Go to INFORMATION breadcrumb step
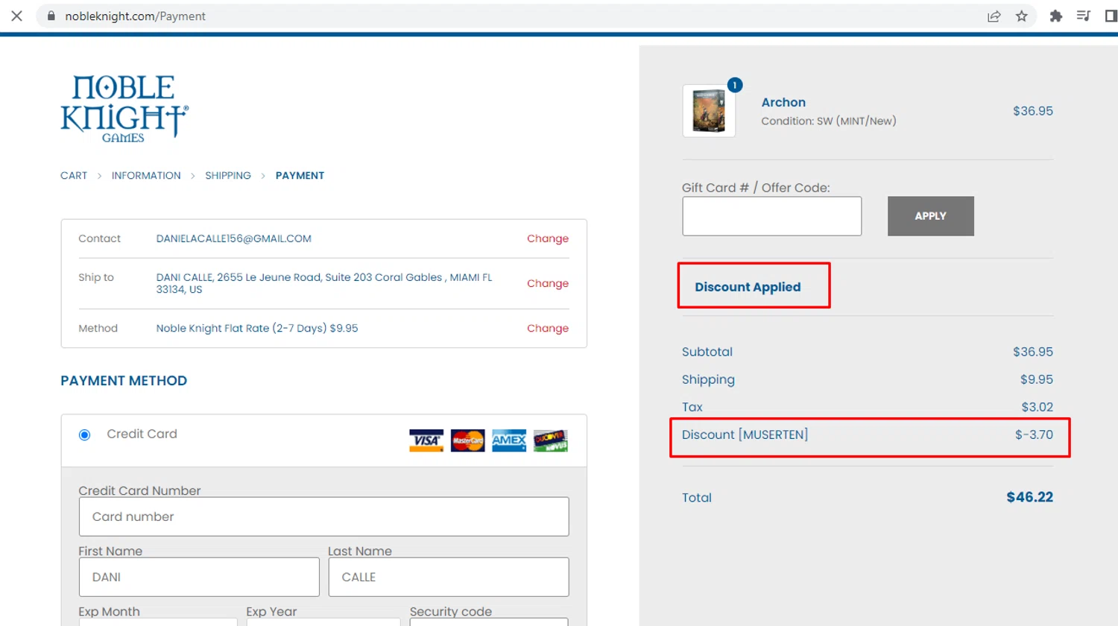1118x626 pixels. coord(146,176)
